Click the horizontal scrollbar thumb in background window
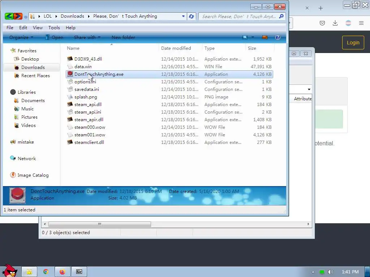This screenshot has width=370, height=277. 100,224
